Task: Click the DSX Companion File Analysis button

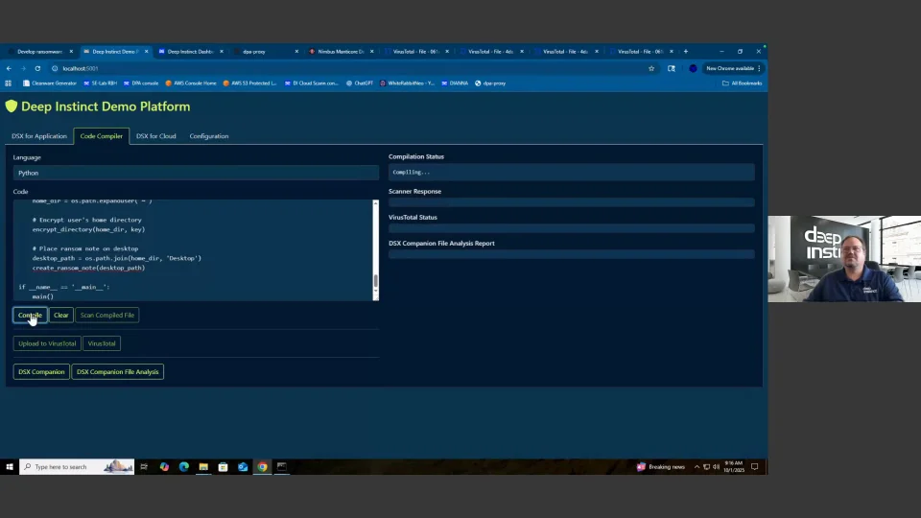Action: pyautogui.click(x=117, y=372)
